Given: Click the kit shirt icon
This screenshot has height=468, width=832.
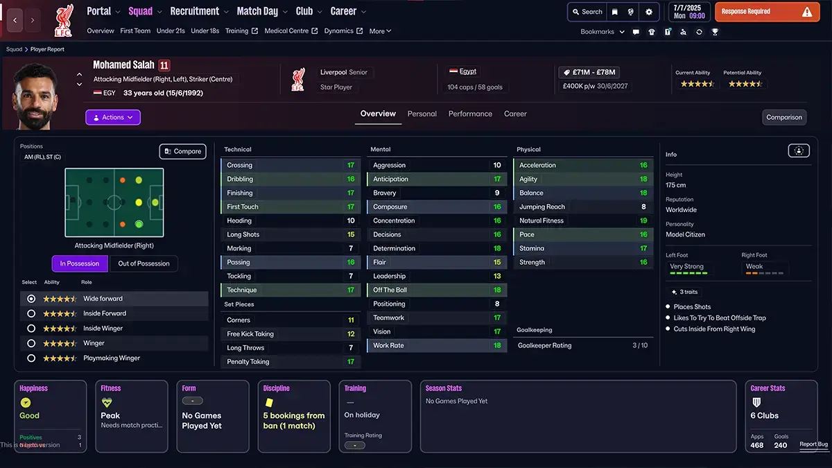Looking at the screenshot, I should pyautogui.click(x=652, y=32).
